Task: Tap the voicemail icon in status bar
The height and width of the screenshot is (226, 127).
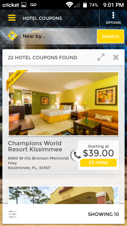Action: (x=33, y=5)
